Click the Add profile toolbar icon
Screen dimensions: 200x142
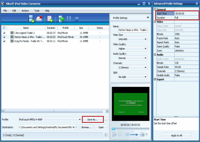50,19
